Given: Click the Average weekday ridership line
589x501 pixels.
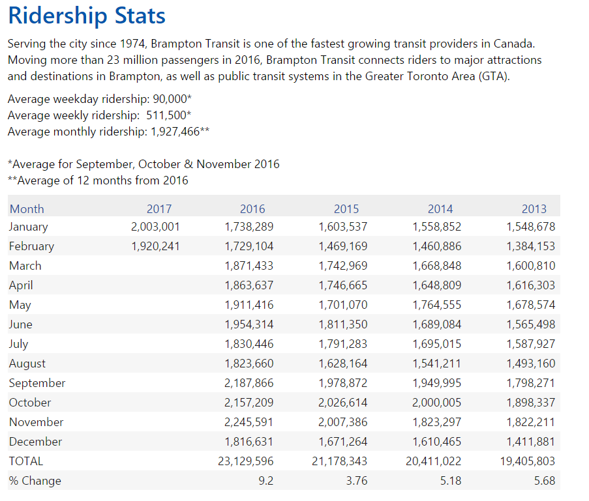Looking at the screenshot, I should pyautogui.click(x=100, y=99).
